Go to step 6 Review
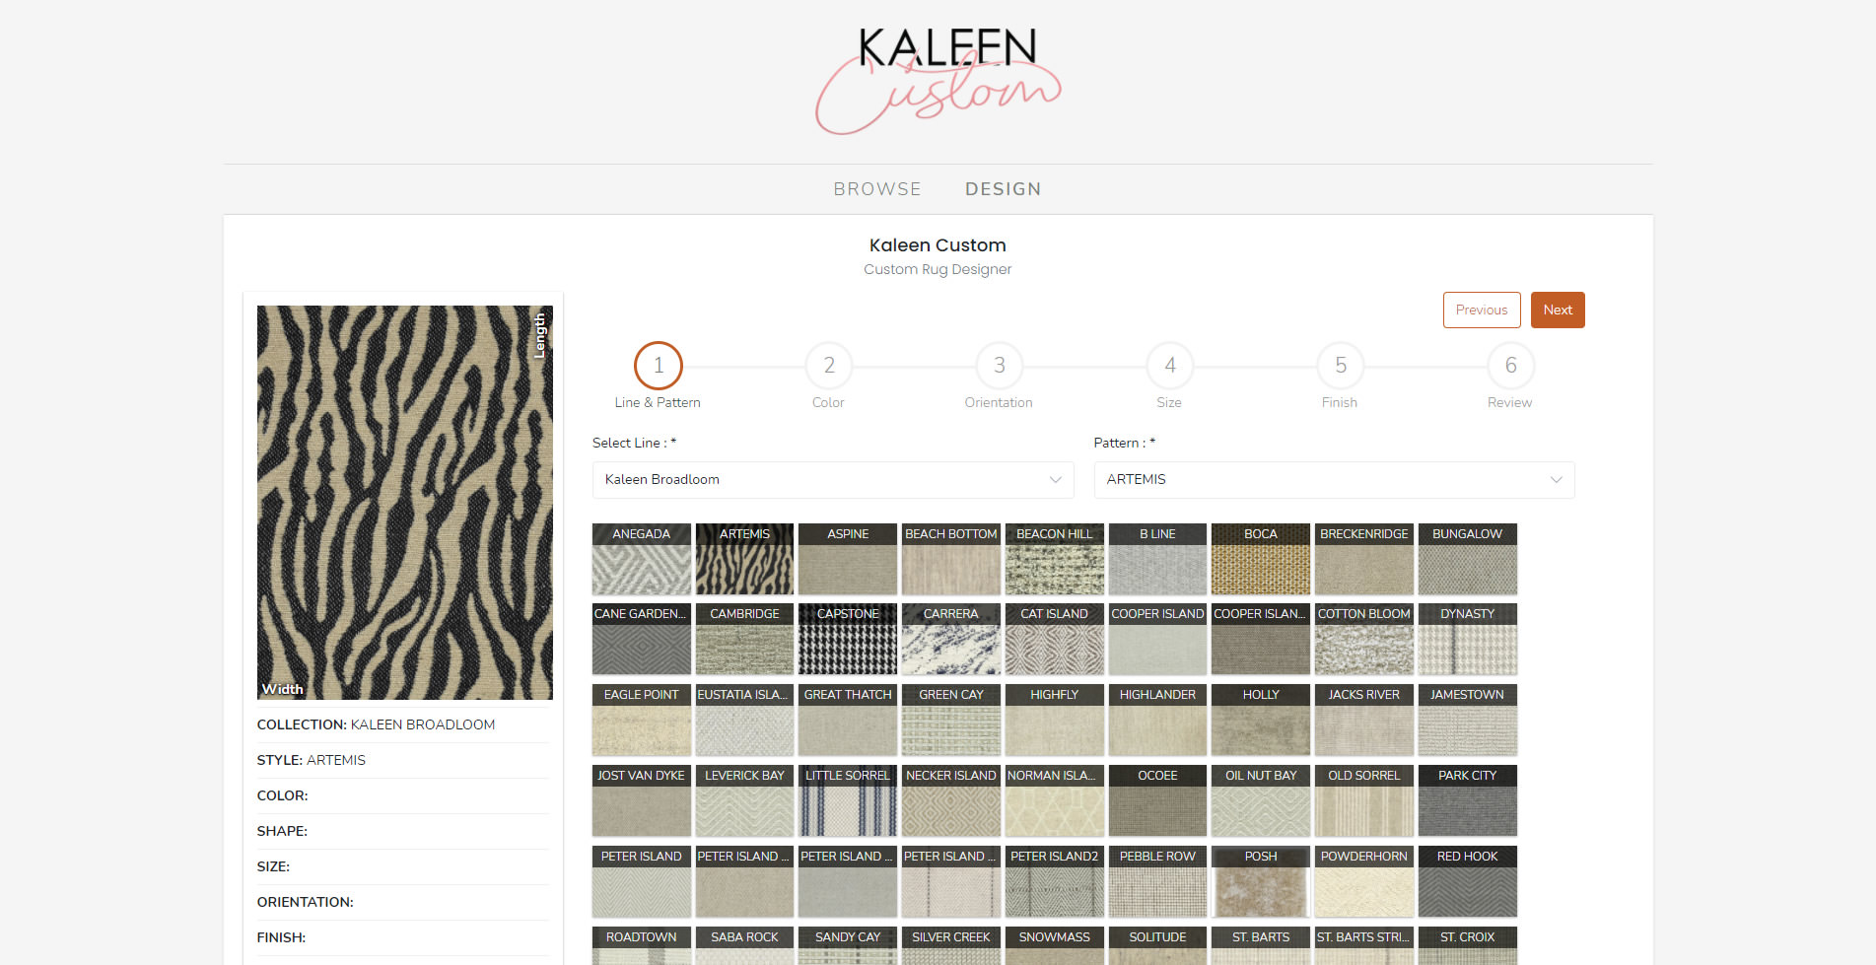This screenshot has width=1876, height=965. pos(1511,366)
